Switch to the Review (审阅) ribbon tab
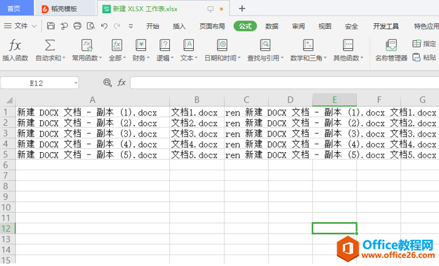 (x=298, y=26)
